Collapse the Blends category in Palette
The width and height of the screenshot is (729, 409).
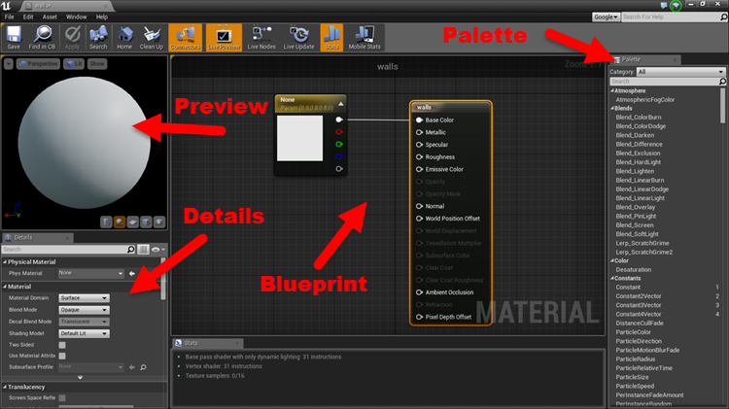tap(612, 108)
